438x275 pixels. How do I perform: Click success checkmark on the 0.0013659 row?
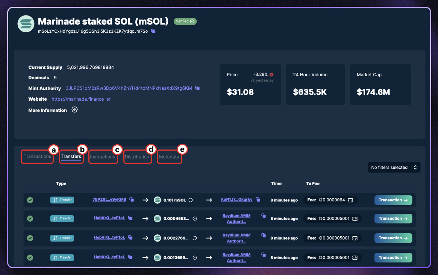pyautogui.click(x=30, y=258)
